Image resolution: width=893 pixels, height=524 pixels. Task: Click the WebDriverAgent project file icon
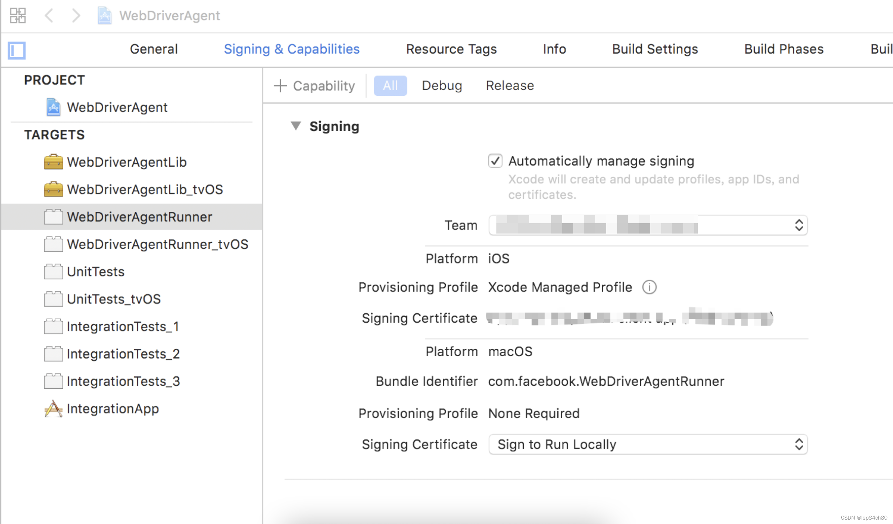click(53, 106)
